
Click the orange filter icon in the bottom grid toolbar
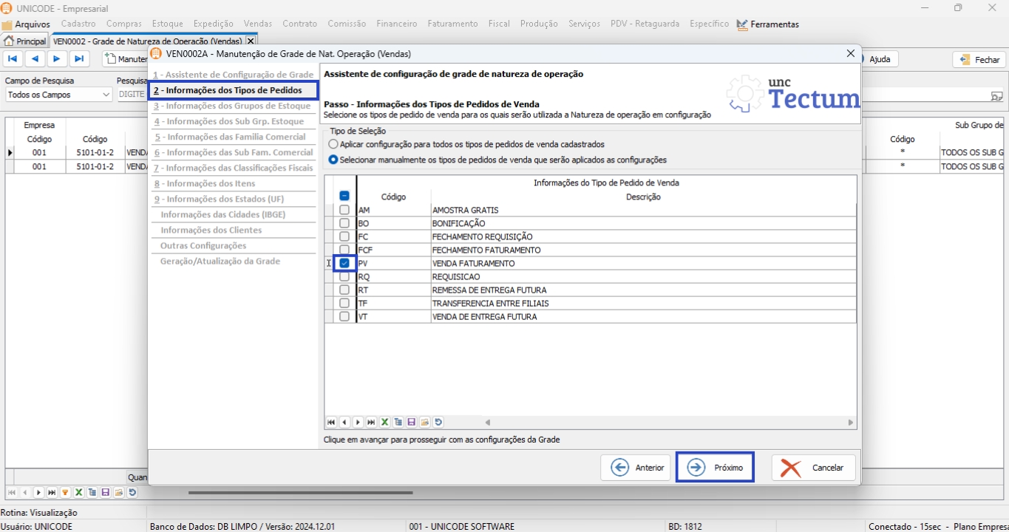point(65,493)
